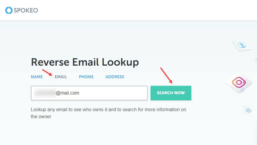
Task: Focus the email address input field
Action: (89, 93)
